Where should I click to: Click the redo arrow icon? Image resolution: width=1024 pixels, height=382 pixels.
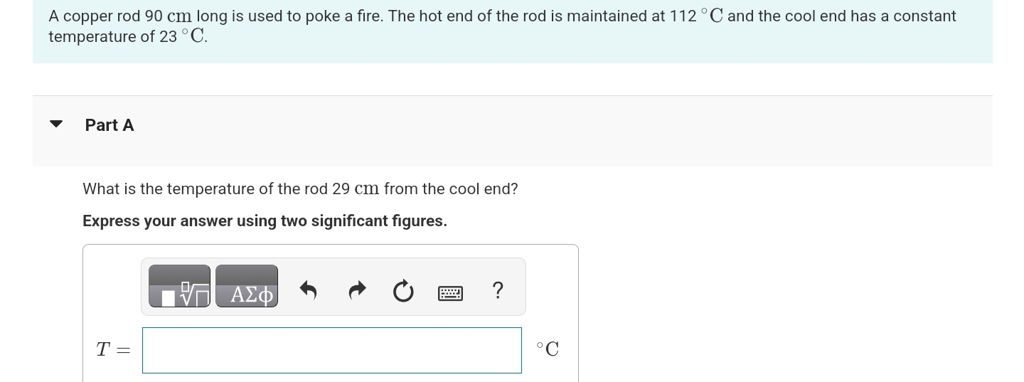point(357,290)
